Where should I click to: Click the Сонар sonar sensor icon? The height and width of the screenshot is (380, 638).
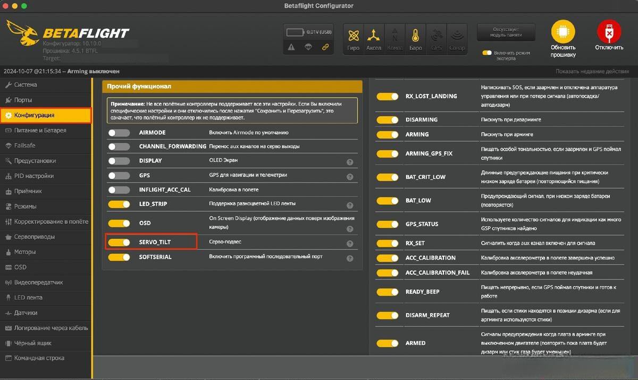(x=457, y=38)
